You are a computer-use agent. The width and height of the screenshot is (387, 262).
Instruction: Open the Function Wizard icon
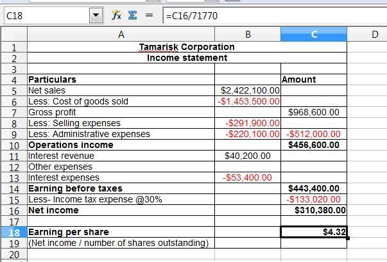(116, 15)
